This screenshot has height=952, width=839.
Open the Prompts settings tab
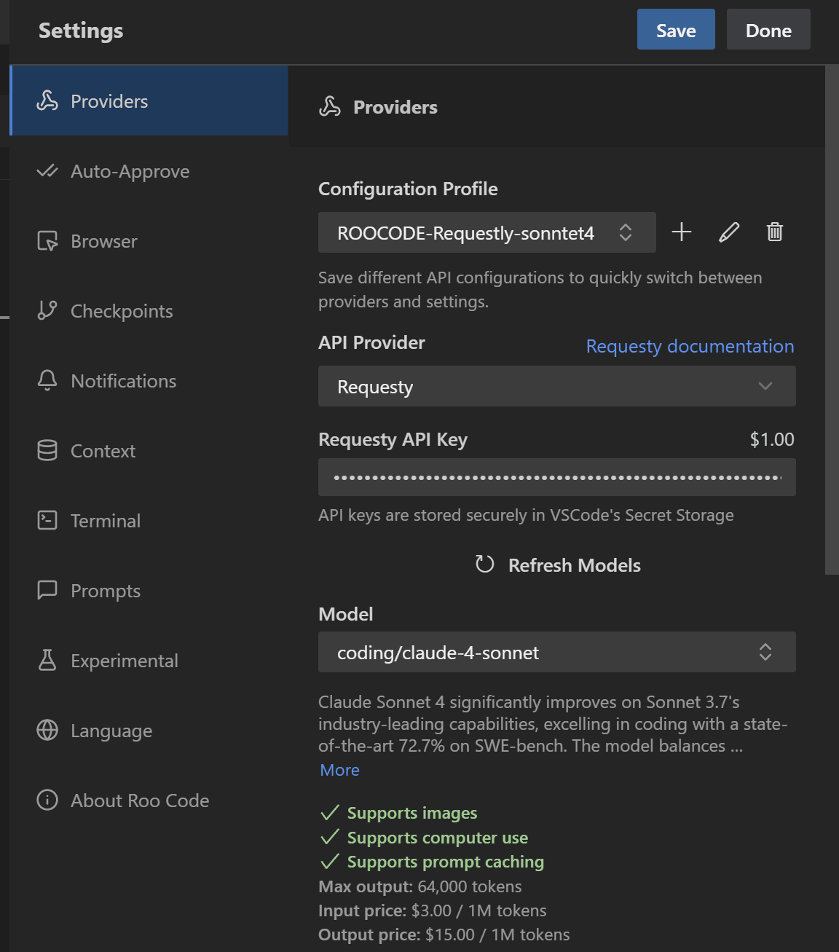[x=149, y=590]
